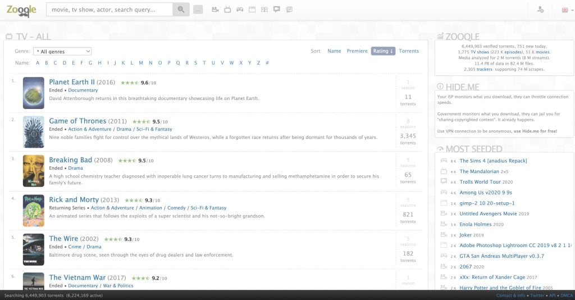Open the Documentary genre under Planet Earth II

point(83,90)
